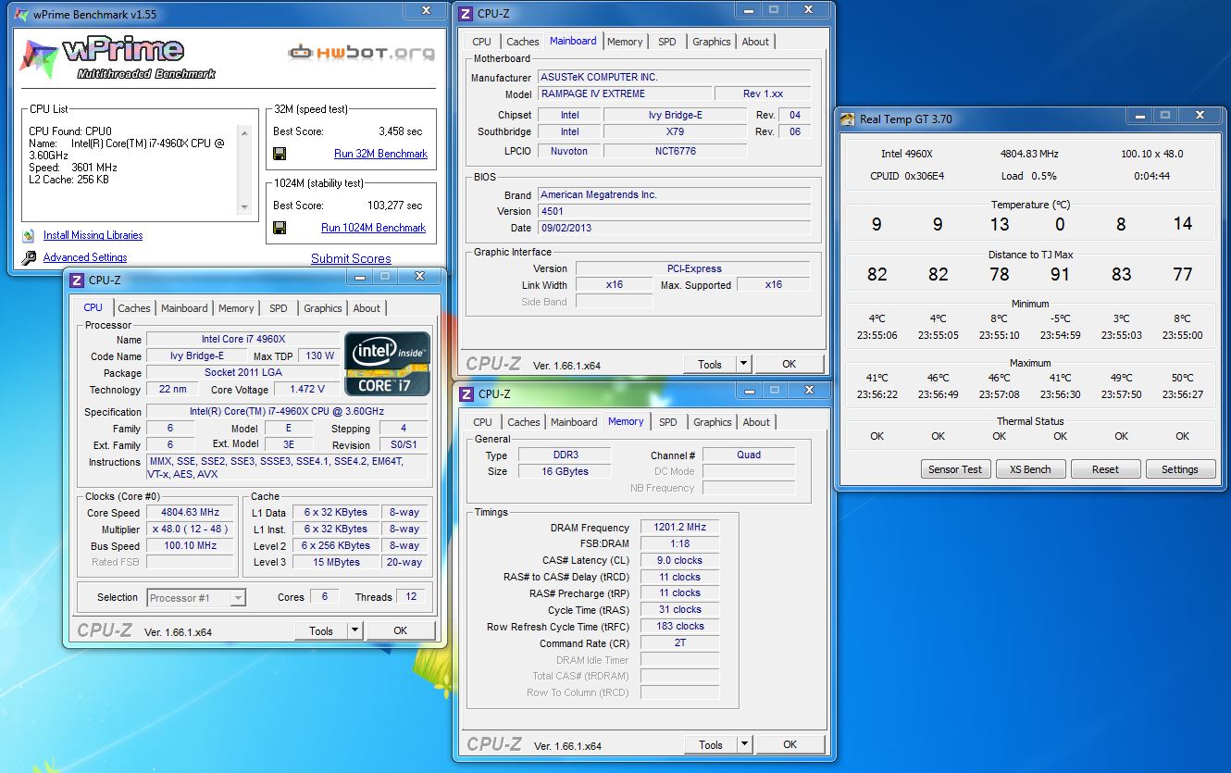Click Tools button in CPU-Z Memory window

pos(711,744)
